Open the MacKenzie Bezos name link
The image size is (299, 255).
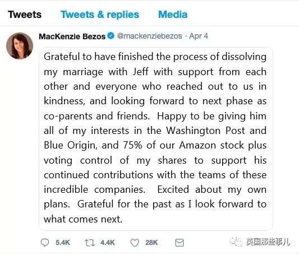[72, 36]
